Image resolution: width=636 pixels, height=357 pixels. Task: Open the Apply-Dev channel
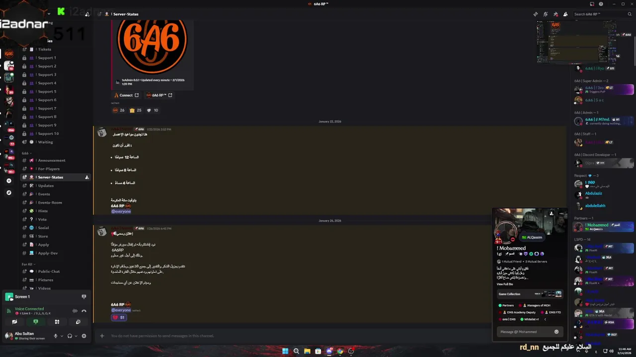click(x=55, y=253)
